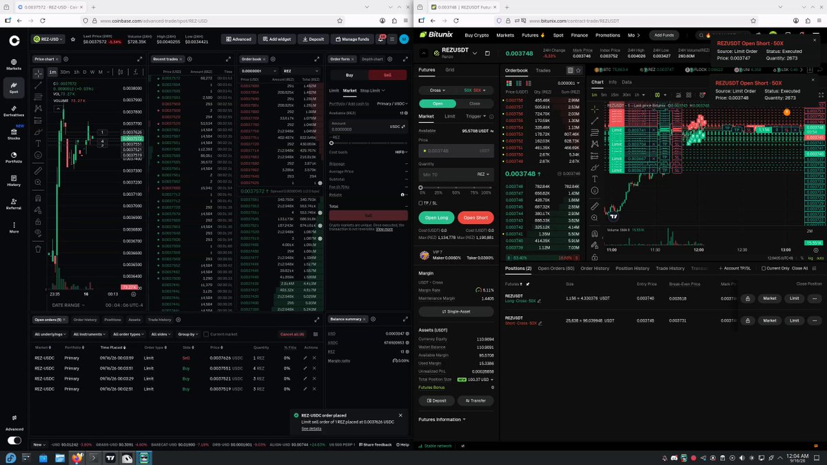Expand the Stop Limit order type dropdown
This screenshot has height=465, width=827.
373,90
